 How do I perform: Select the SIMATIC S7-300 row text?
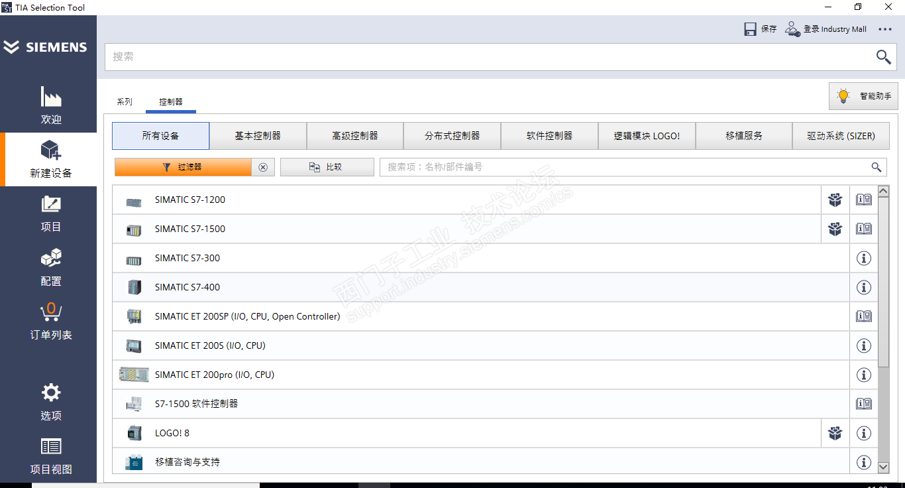click(x=187, y=258)
